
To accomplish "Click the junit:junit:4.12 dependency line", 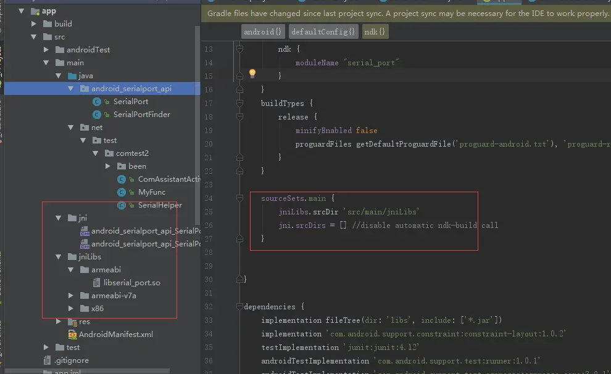I will coord(340,347).
